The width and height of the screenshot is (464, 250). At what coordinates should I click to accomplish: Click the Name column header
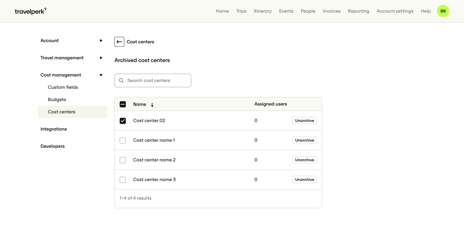tap(140, 104)
